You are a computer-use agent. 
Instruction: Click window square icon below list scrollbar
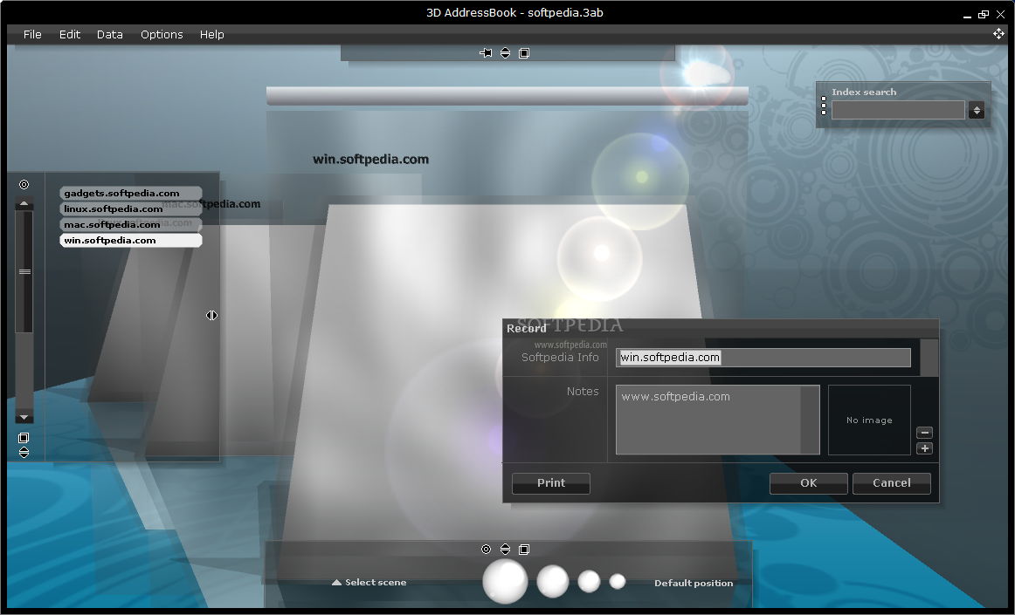24,438
